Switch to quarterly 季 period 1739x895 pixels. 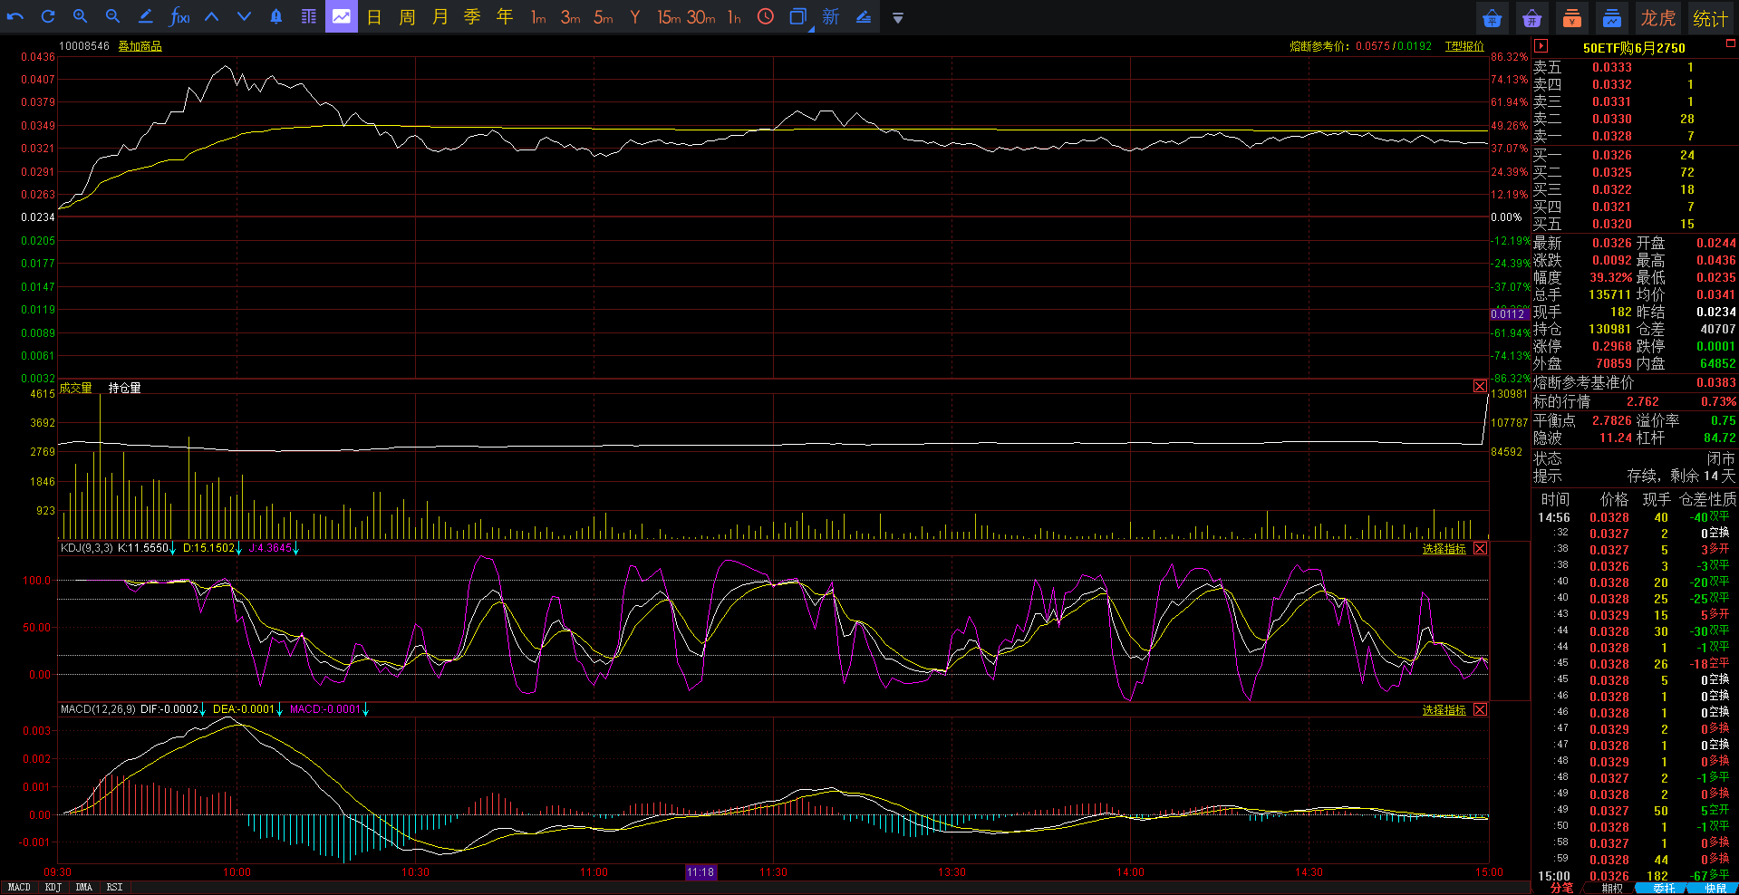(x=472, y=16)
